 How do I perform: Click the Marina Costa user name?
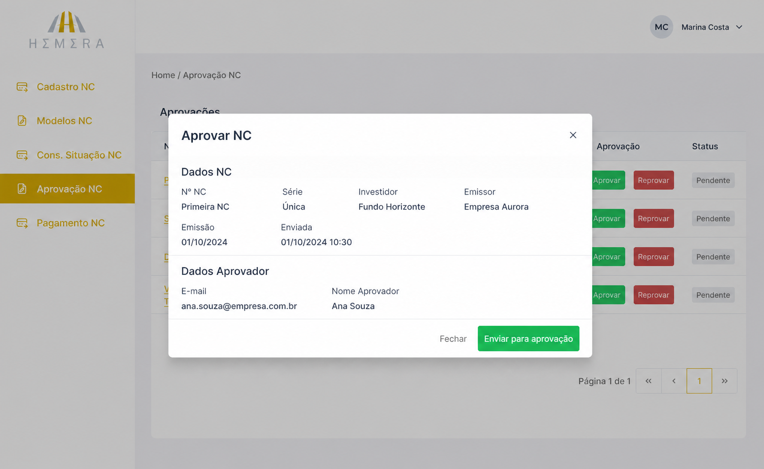[705, 27]
